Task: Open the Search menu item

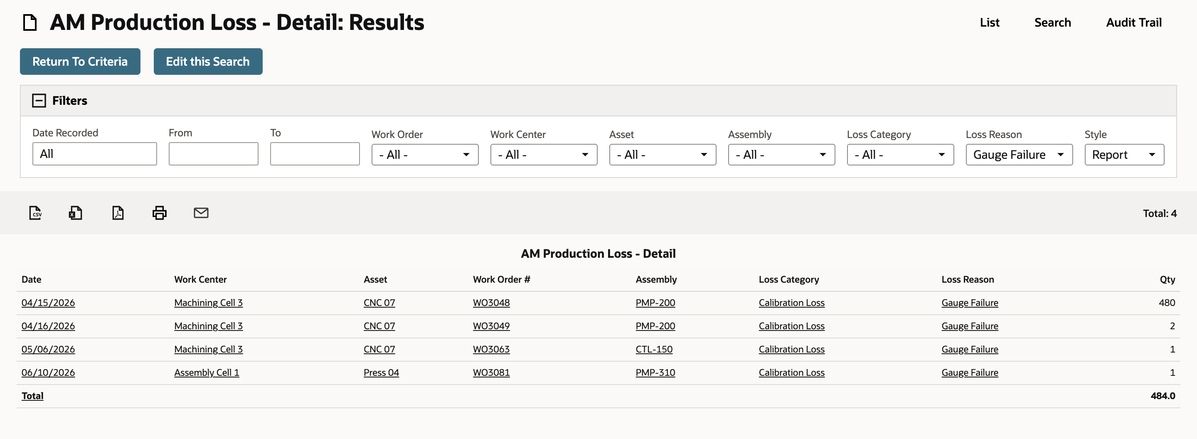Action: coord(1052,22)
